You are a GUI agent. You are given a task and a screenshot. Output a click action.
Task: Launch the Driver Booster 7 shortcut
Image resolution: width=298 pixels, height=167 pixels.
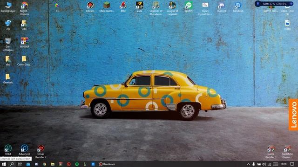(41, 152)
